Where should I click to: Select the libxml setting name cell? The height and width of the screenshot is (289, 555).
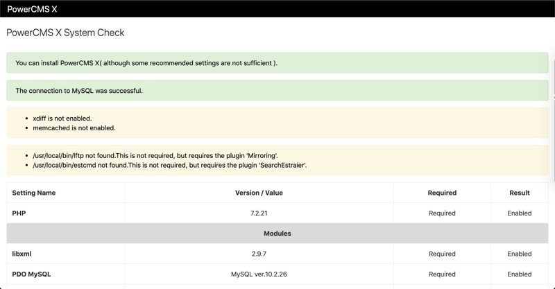pyautogui.click(x=22, y=254)
